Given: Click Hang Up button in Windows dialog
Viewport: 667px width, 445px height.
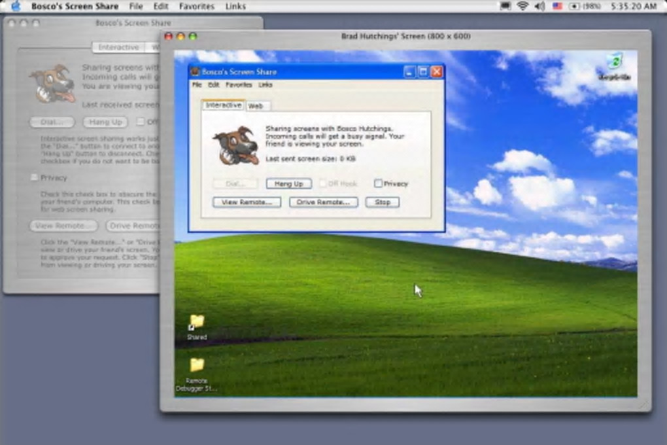Looking at the screenshot, I should pyautogui.click(x=289, y=183).
